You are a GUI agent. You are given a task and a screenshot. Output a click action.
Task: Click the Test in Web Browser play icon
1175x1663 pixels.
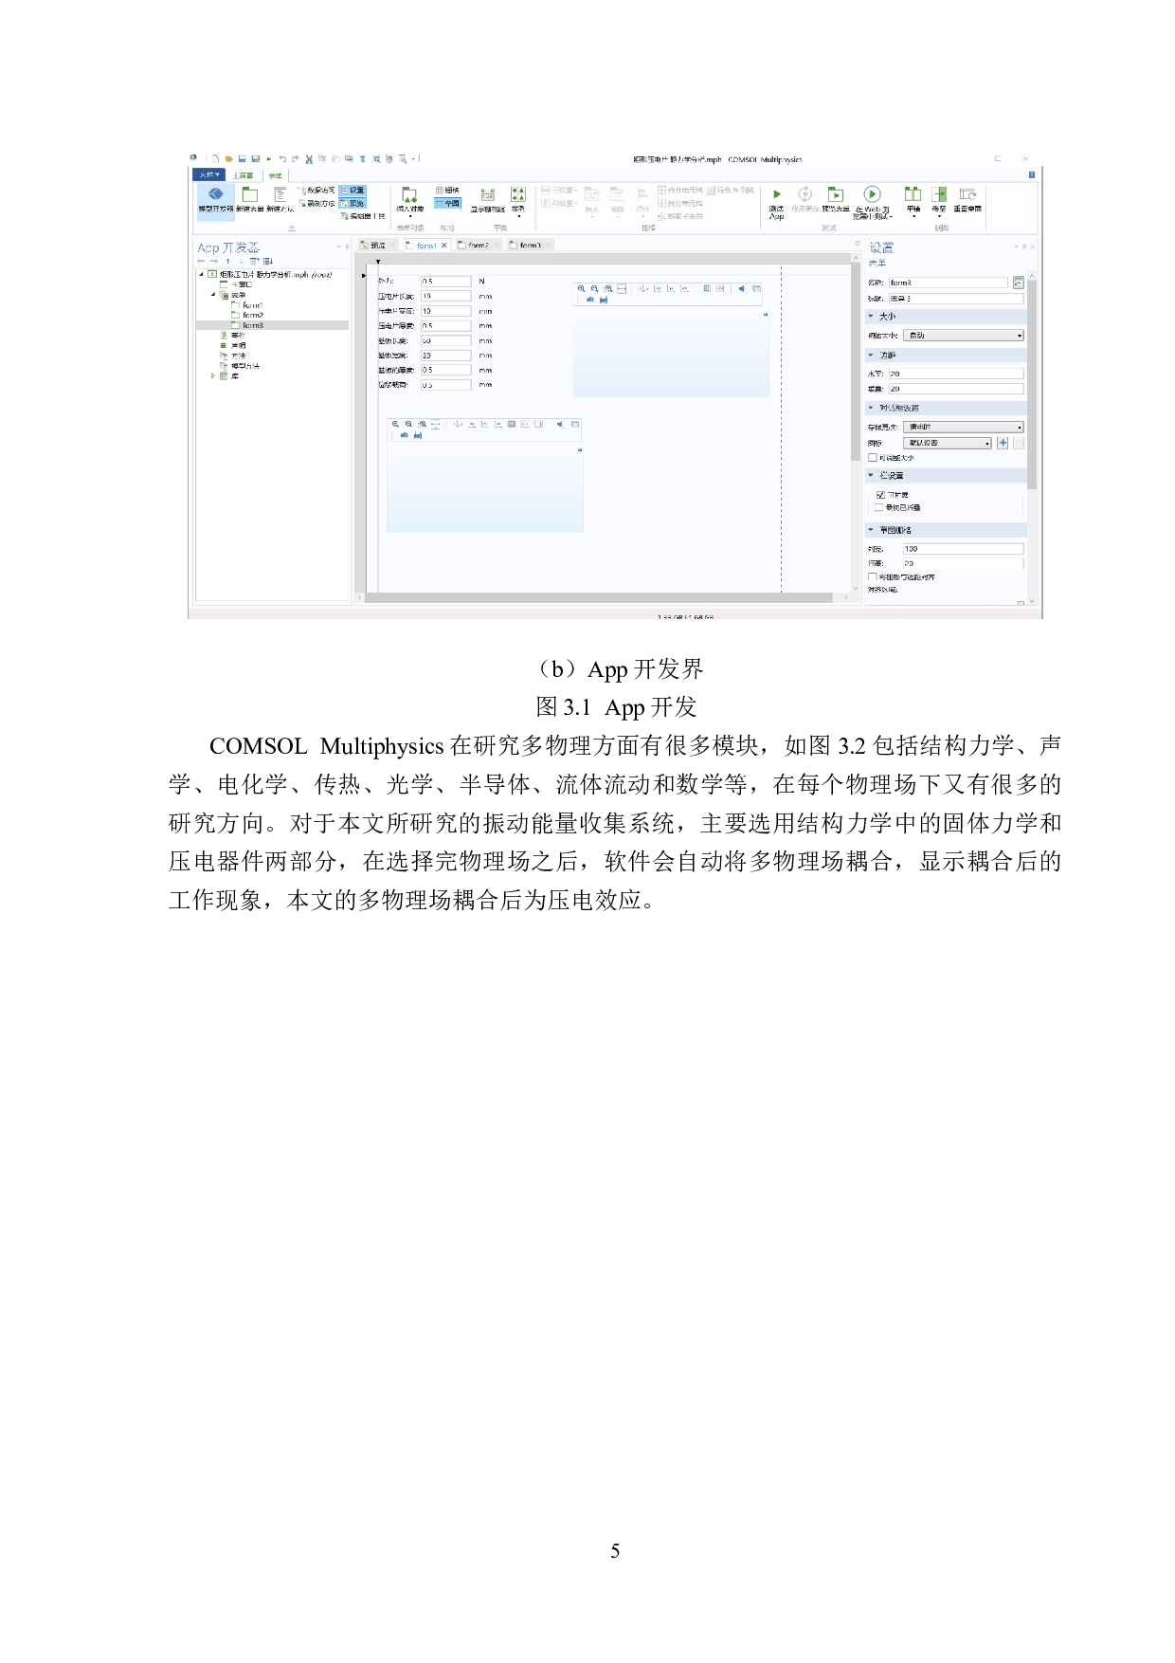[872, 194]
